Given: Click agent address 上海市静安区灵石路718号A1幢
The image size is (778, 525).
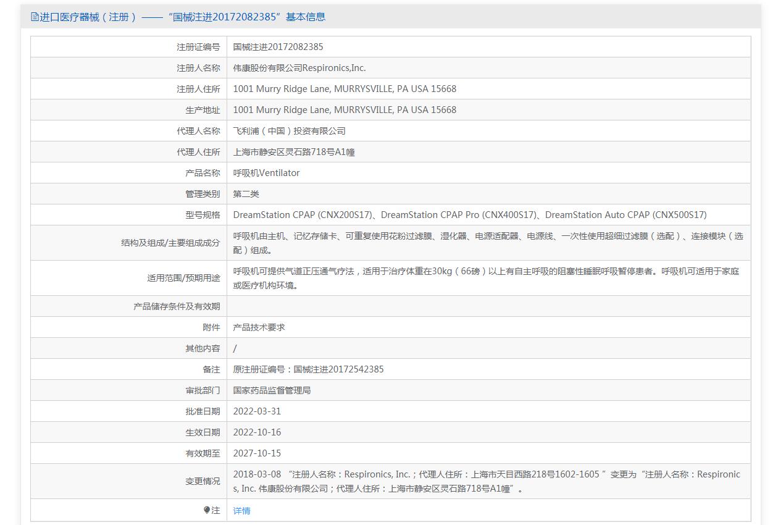Looking at the screenshot, I should [x=294, y=152].
